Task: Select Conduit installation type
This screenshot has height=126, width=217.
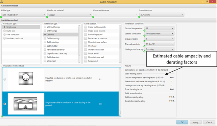Action: coord(45,35)
